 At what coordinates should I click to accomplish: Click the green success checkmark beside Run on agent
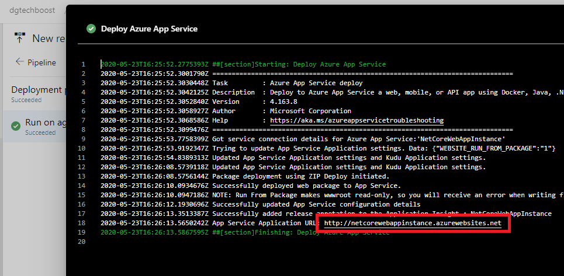pos(16,127)
